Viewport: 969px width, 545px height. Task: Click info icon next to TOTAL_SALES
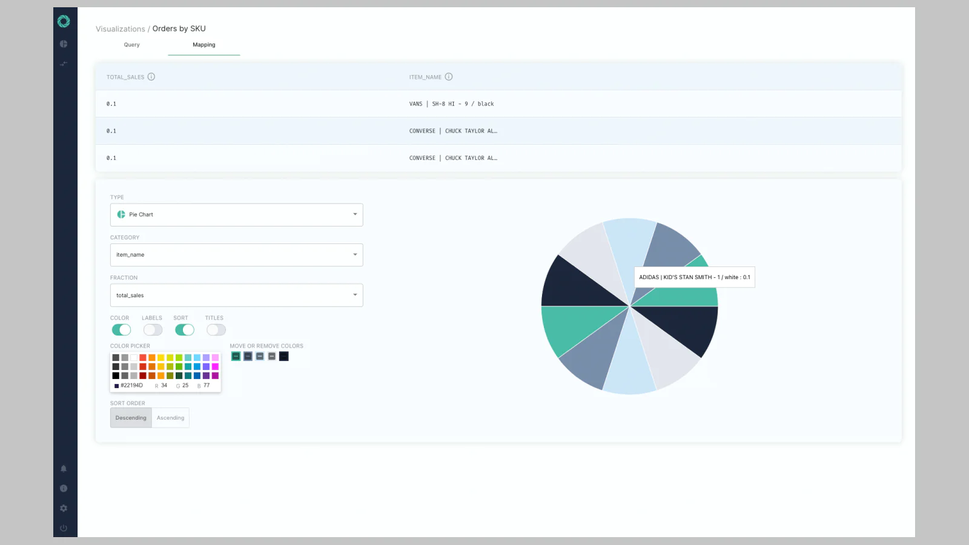pos(151,77)
